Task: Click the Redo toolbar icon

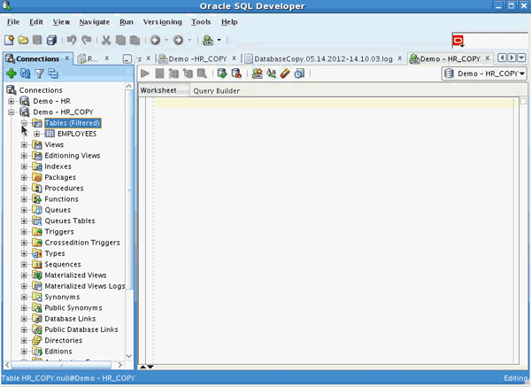Action: coord(87,40)
